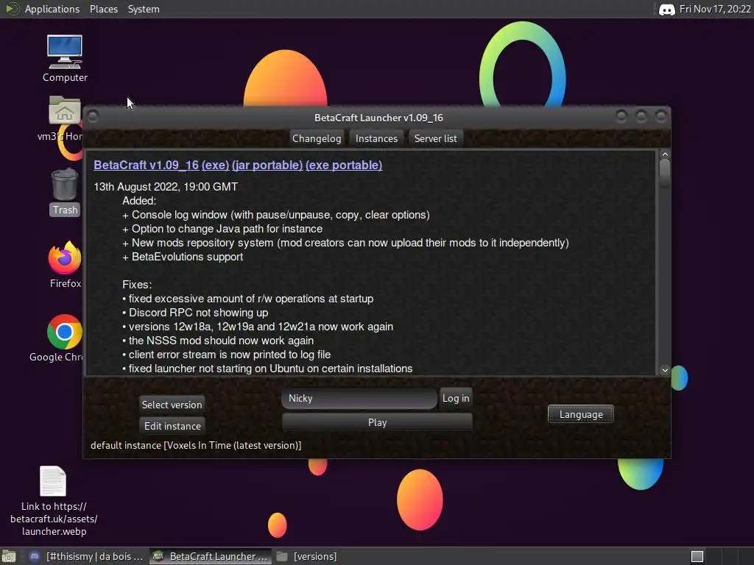
Task: Click the (exe portable) download link
Action: pos(344,165)
